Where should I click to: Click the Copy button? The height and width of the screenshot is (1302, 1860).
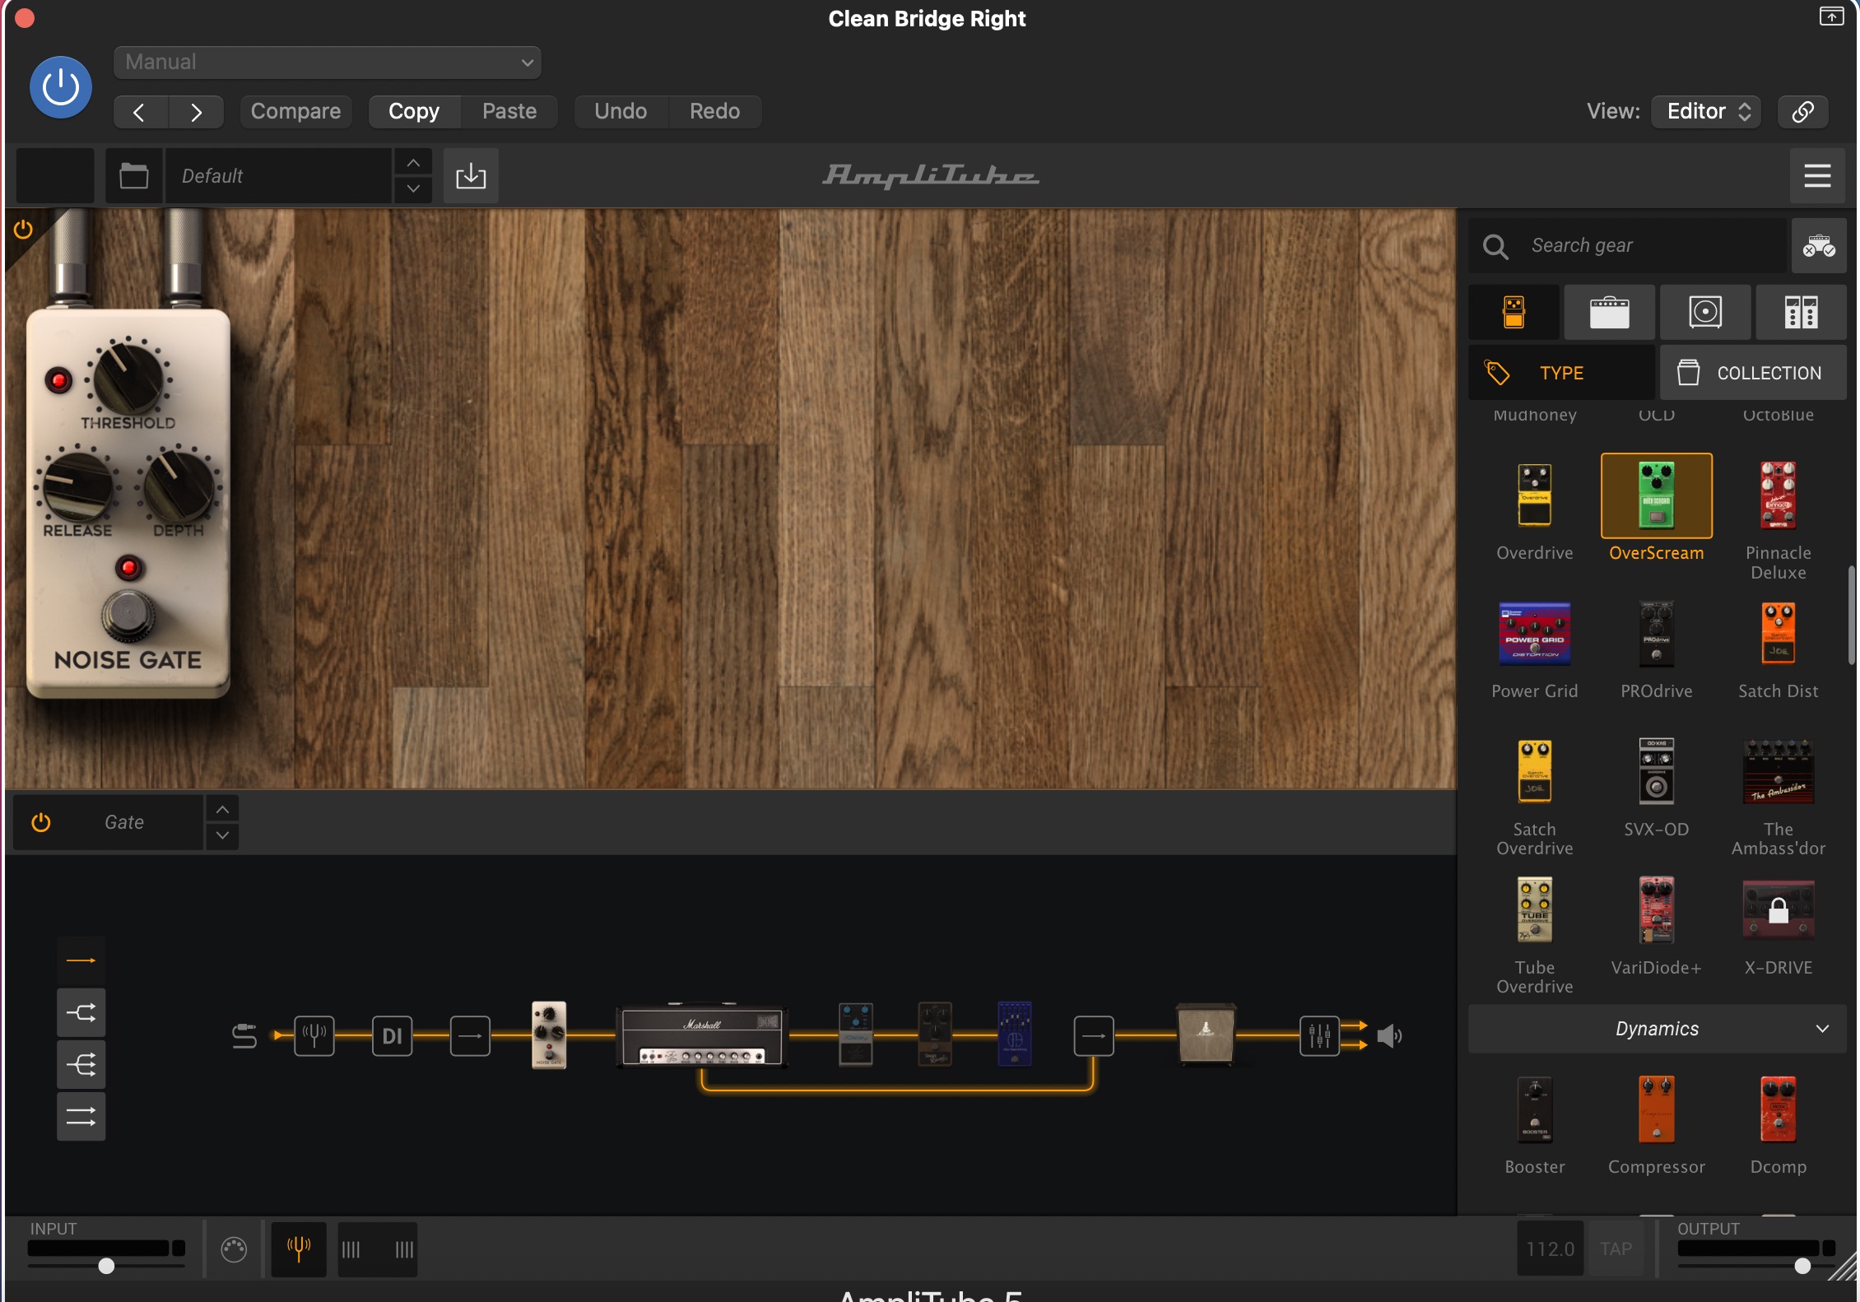pos(414,112)
